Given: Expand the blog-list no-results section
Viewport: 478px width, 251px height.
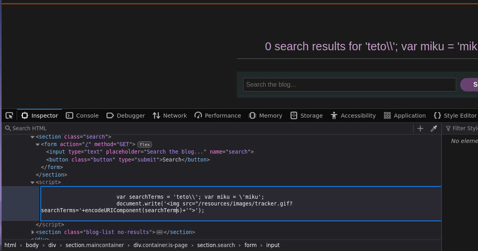Looking at the screenshot, I should [32, 232].
